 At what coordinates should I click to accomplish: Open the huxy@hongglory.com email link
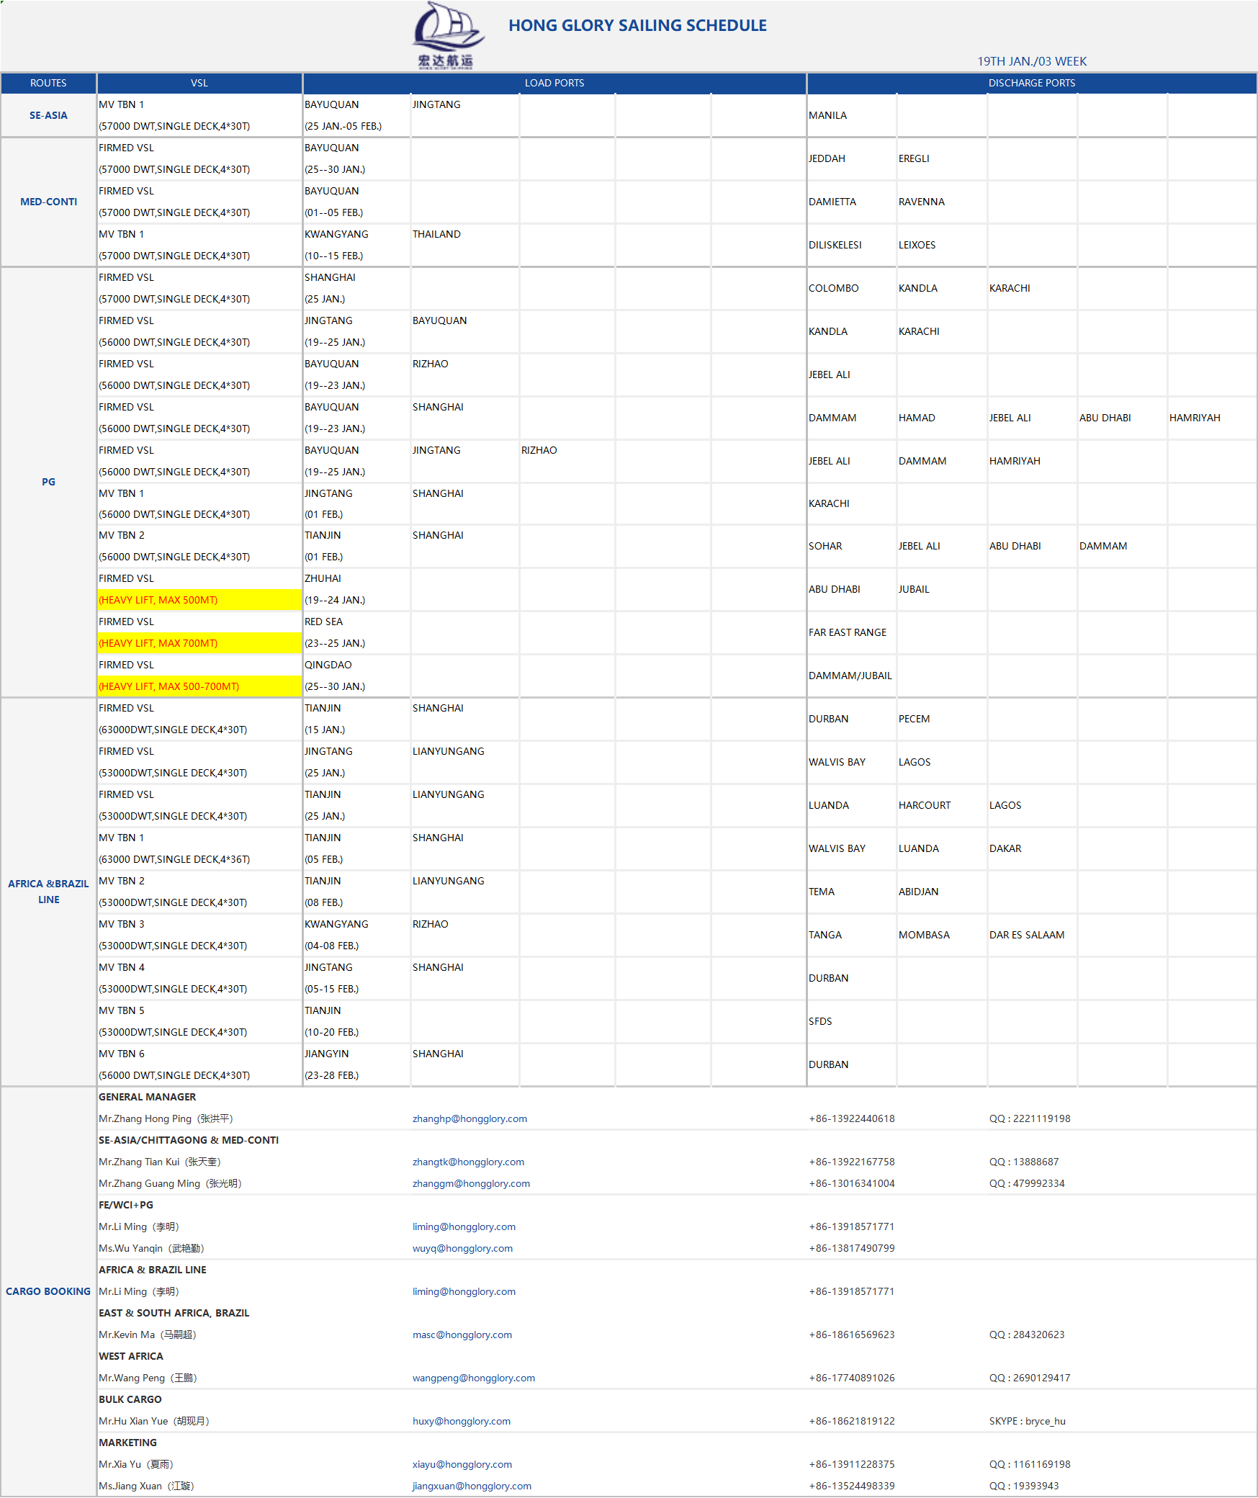[x=461, y=1421]
